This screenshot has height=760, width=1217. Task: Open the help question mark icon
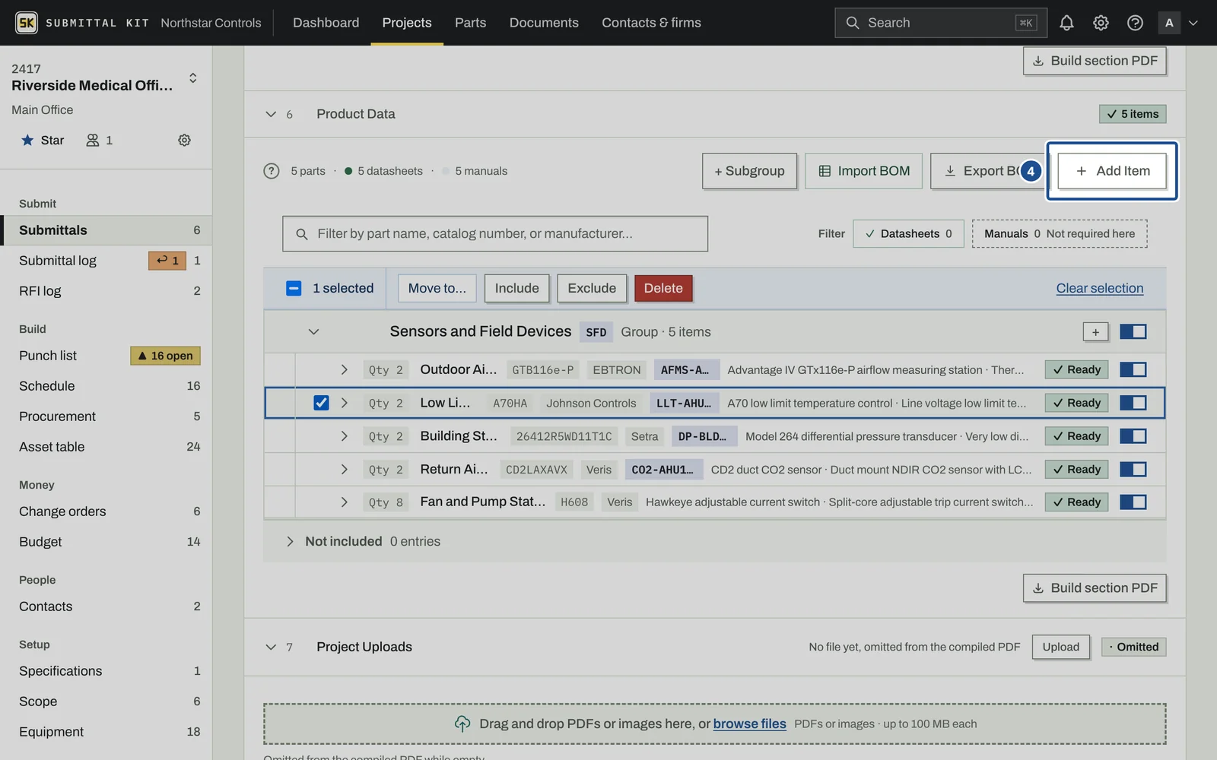click(1135, 23)
